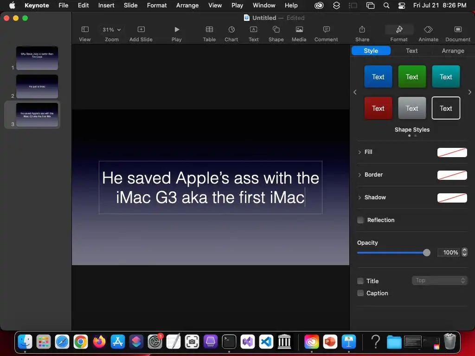This screenshot has width=475, height=356.
Task: Switch to the Text tab in inspector
Action: coord(412,51)
